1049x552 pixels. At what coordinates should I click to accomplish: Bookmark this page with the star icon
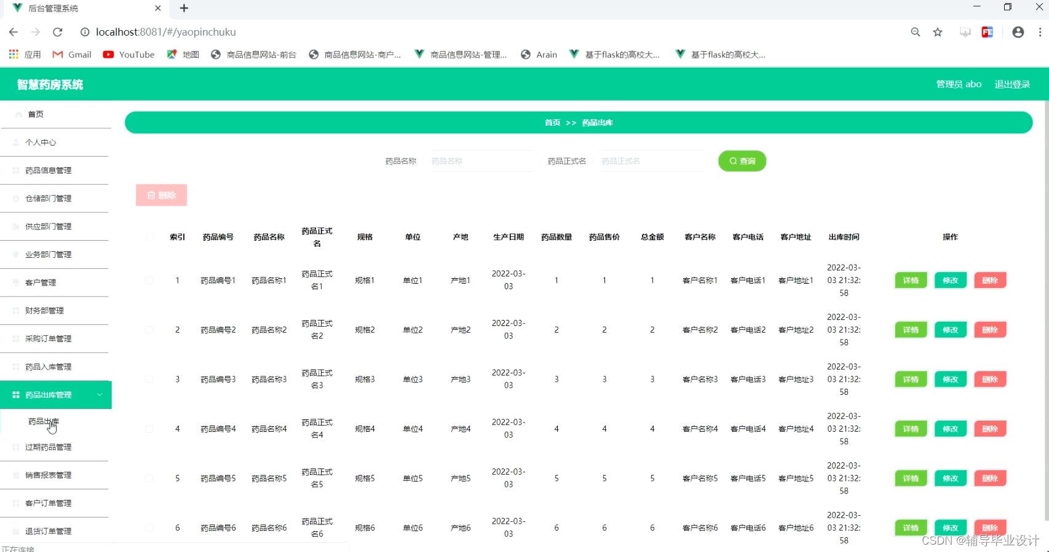coord(938,32)
